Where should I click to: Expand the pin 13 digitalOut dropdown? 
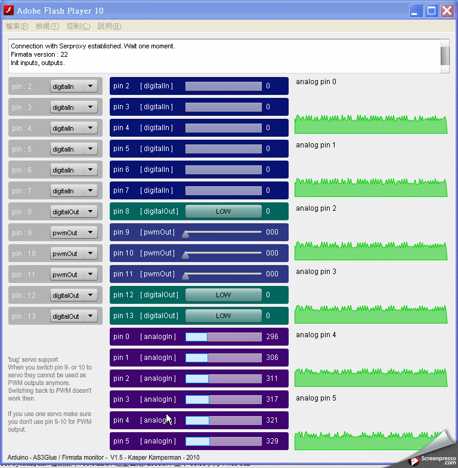74,316
